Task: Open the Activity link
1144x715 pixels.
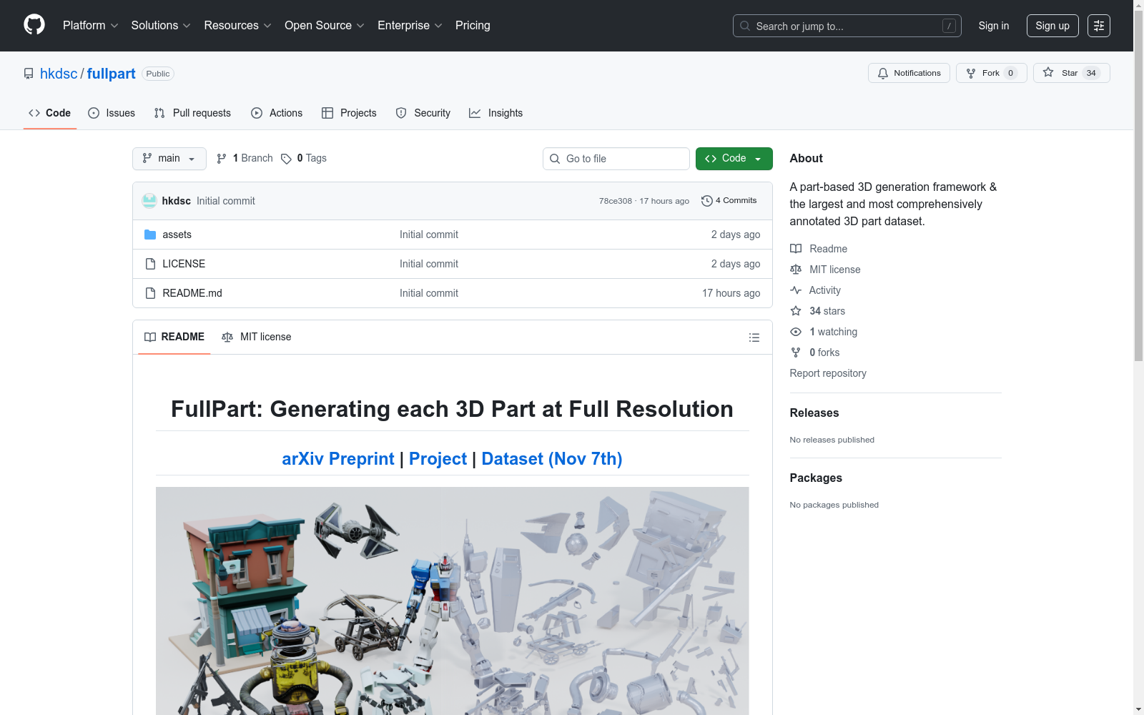Action: click(x=815, y=290)
